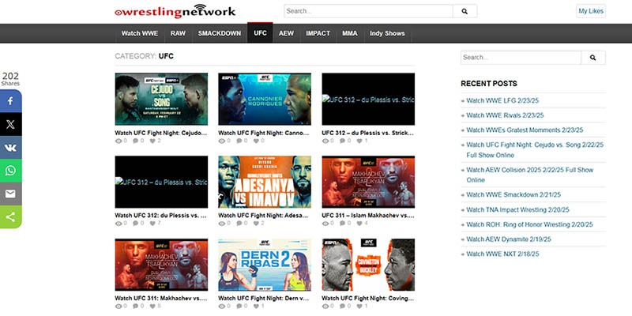Click heart icon under UFC 311 – Islam Makhachev post

[x=359, y=224]
